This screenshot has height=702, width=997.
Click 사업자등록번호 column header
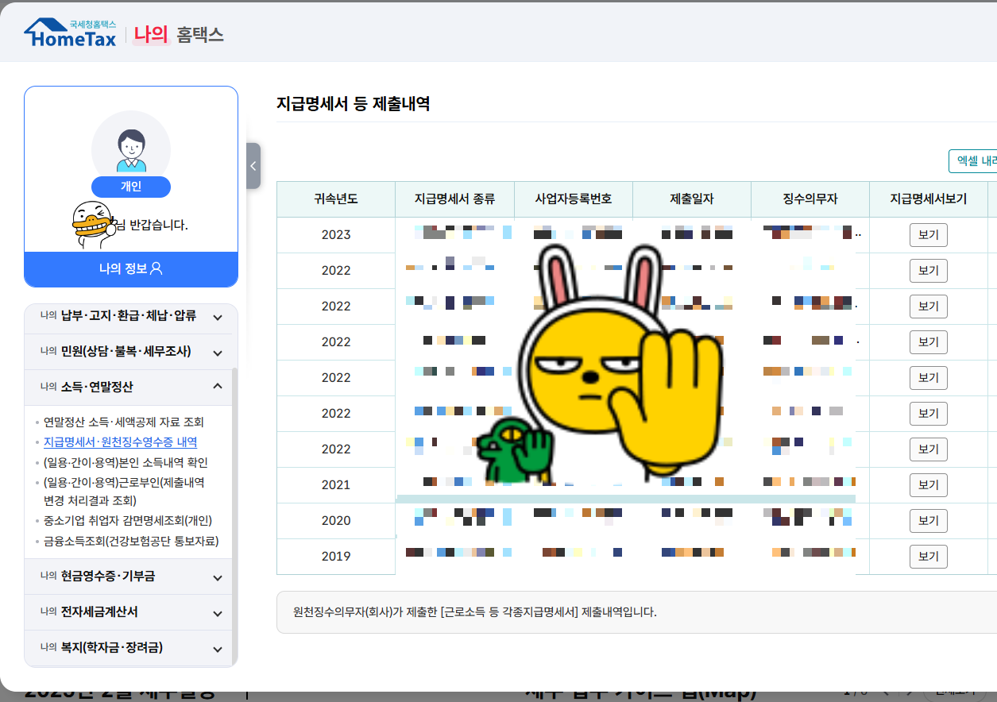click(x=574, y=199)
